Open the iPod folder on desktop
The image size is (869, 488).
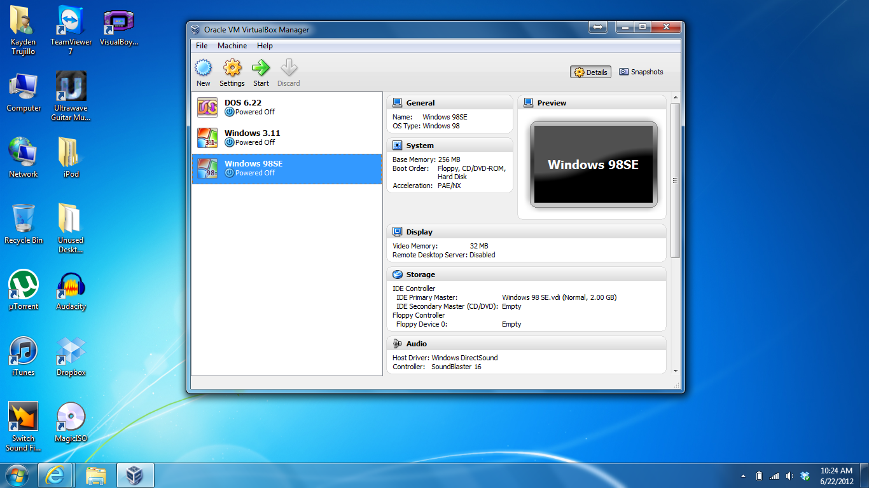(x=71, y=158)
